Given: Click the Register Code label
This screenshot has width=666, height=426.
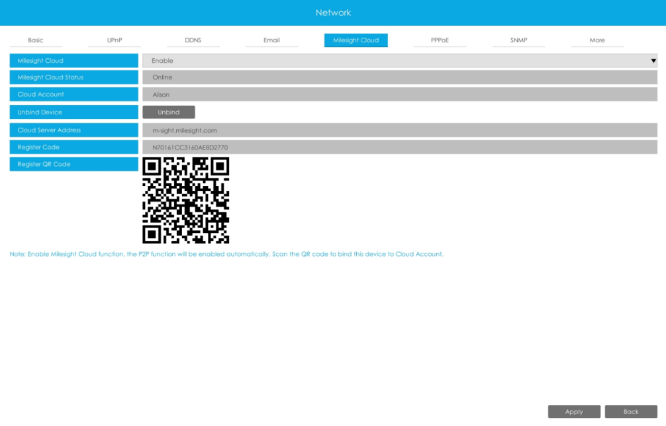Looking at the screenshot, I should 74,148.
